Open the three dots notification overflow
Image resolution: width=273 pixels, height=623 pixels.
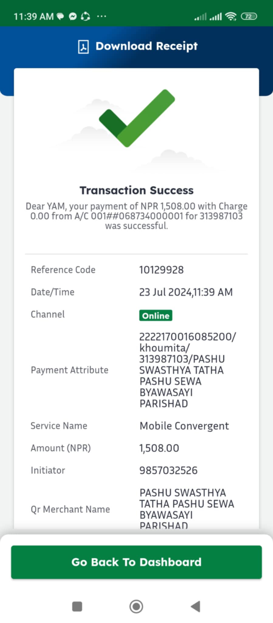(x=101, y=16)
